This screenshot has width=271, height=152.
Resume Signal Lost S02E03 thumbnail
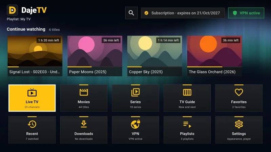tap(35, 51)
